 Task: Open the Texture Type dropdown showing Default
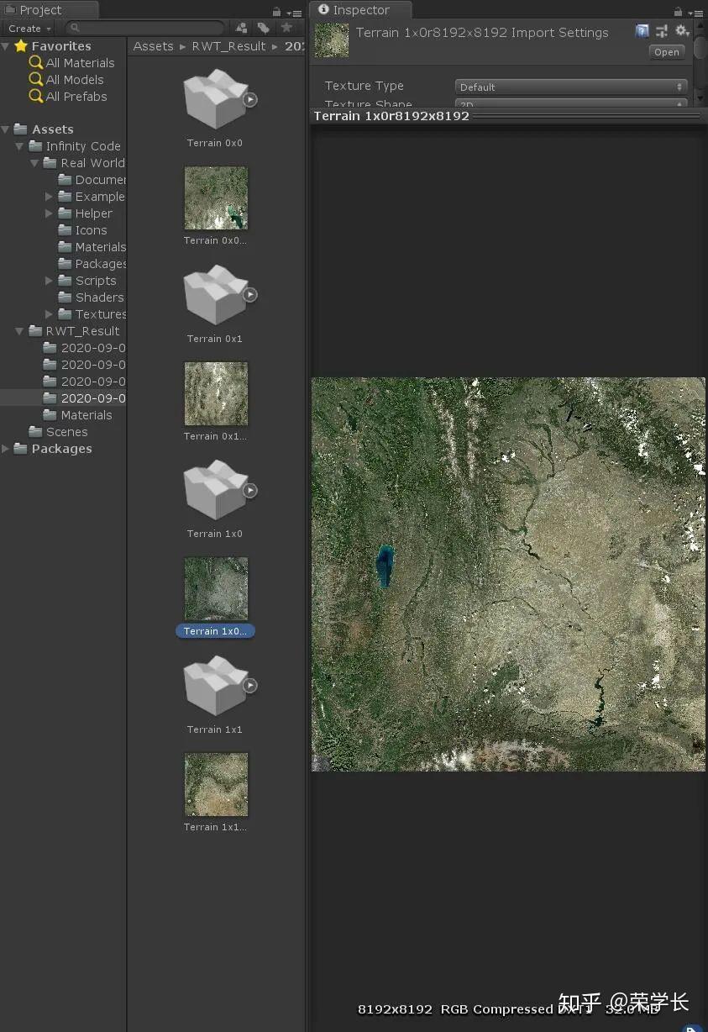point(569,86)
